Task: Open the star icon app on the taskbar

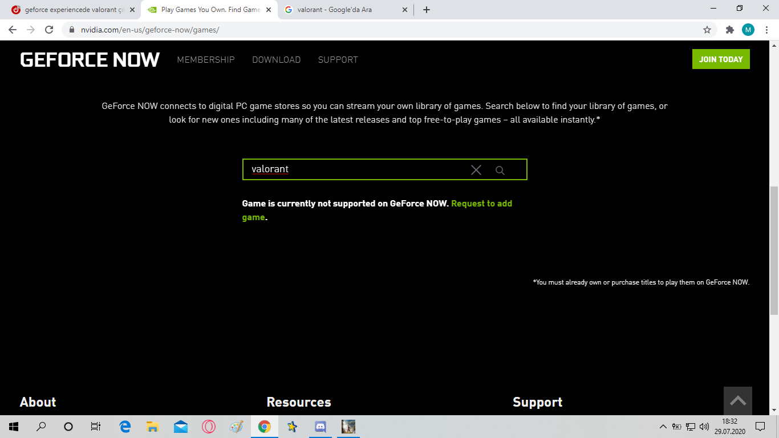Action: (x=292, y=427)
